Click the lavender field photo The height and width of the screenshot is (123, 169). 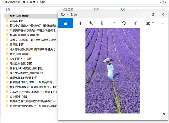tap(113, 71)
